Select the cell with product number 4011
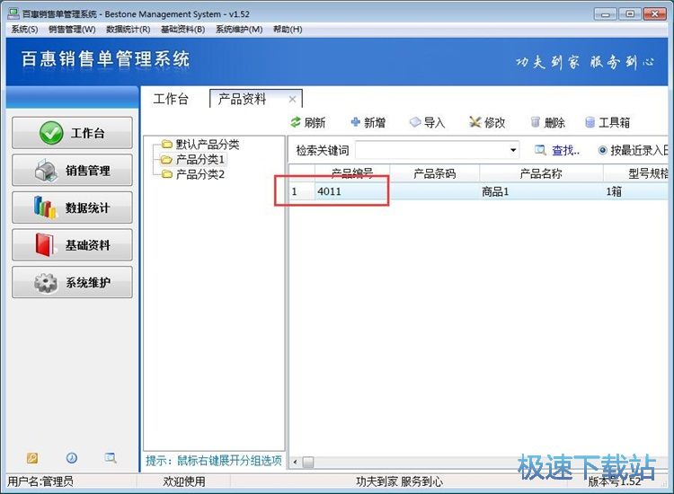 [352, 191]
